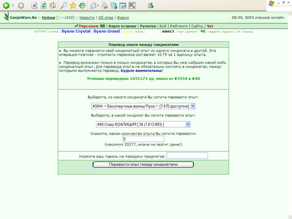Open Рулетка menu item
292x219 pixels.
148,26
